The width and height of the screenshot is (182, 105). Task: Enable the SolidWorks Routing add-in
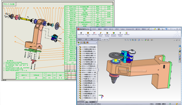107,34
